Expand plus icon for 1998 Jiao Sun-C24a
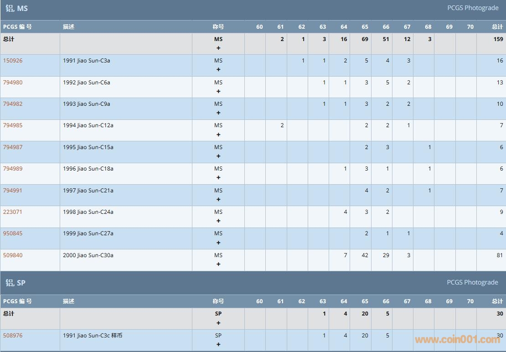 (x=218, y=221)
